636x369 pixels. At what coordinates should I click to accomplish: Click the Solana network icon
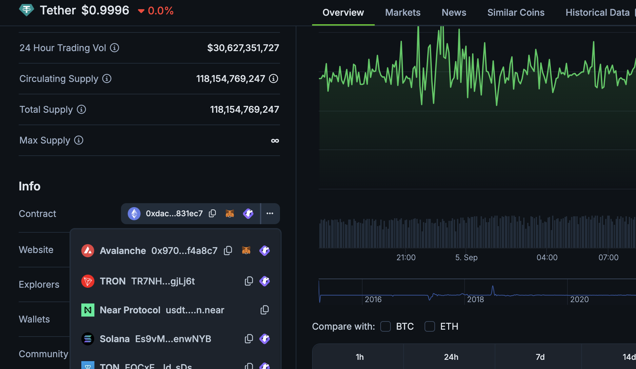click(x=88, y=339)
